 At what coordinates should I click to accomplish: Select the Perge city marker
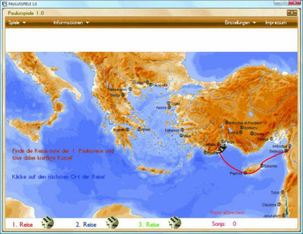pyautogui.click(x=222, y=141)
